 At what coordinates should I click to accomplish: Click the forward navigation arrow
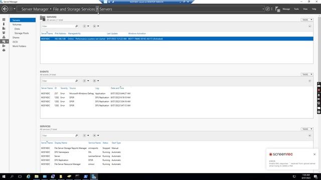click(11, 9)
